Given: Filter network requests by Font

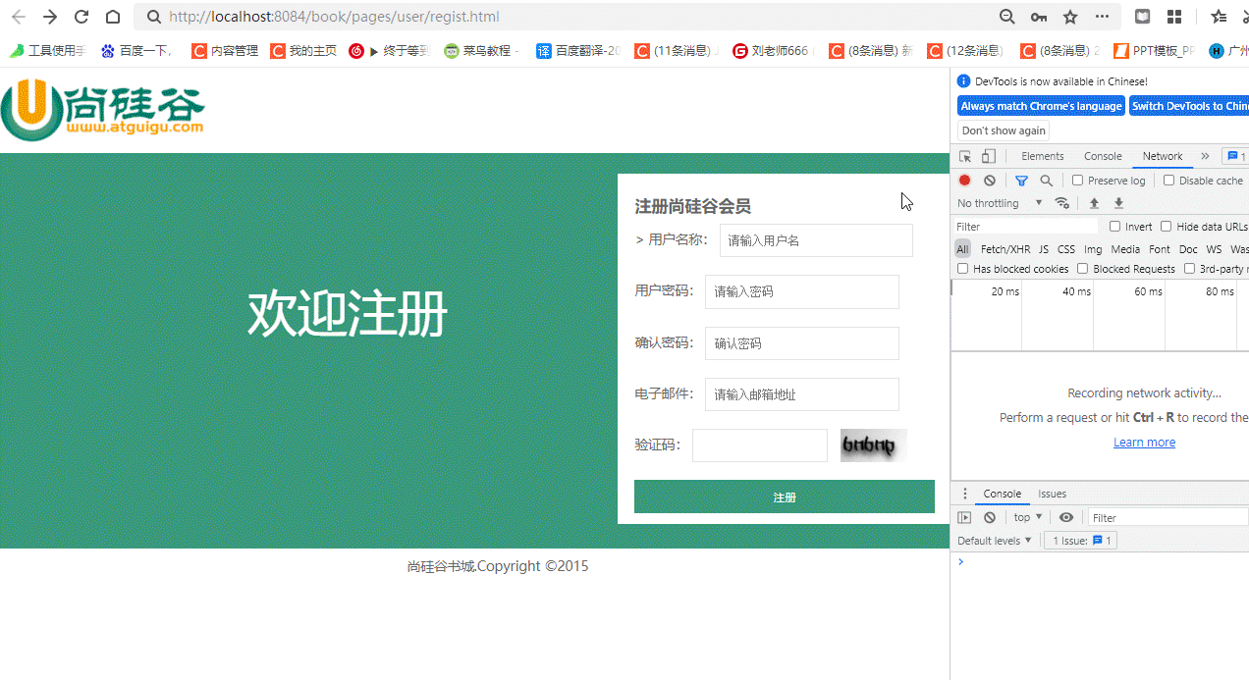Looking at the screenshot, I should (1160, 249).
